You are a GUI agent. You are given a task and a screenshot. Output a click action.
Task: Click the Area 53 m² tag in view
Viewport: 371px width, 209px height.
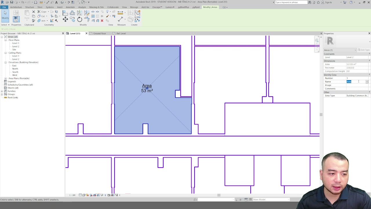click(x=147, y=88)
